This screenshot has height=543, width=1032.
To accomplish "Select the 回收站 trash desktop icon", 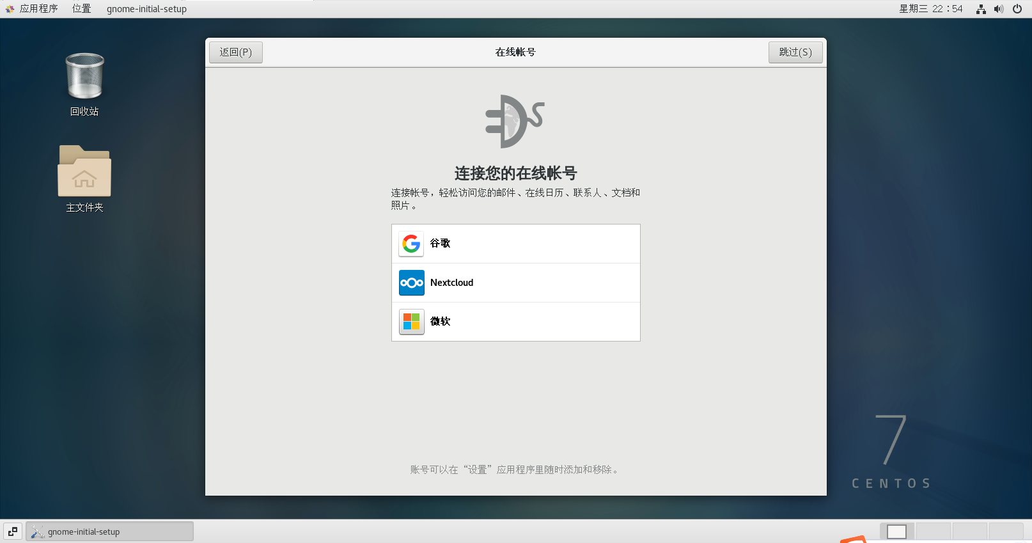I will pyautogui.click(x=84, y=85).
